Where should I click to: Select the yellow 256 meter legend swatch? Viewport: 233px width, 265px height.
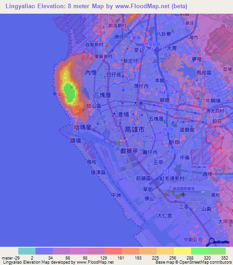pyautogui.click(x=182, y=251)
